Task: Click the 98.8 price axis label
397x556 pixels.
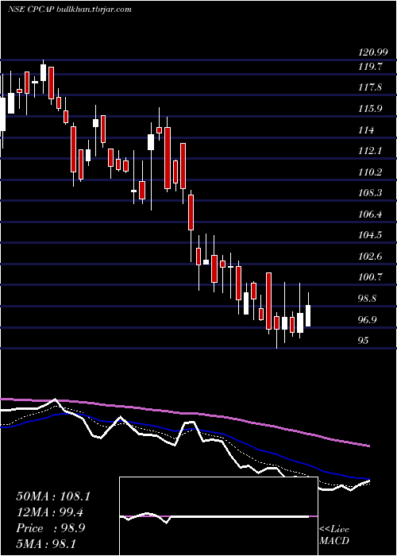Action: pos(367,298)
